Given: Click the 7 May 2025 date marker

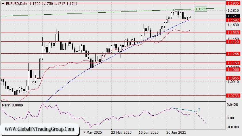Looking at the screenshot, I should pos(92,133).
